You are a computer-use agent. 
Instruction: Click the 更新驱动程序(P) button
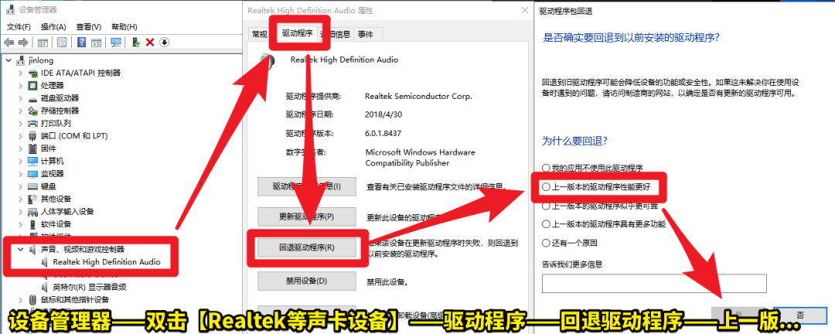click(306, 216)
